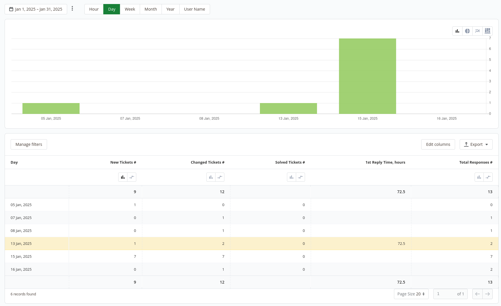Image resolution: width=501 pixels, height=306 pixels.
Task: Switch grouping to the Week tab
Action: pyautogui.click(x=130, y=9)
